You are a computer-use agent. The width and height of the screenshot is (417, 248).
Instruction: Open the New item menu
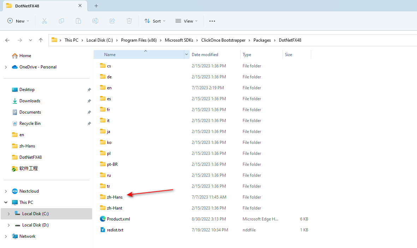[18, 21]
